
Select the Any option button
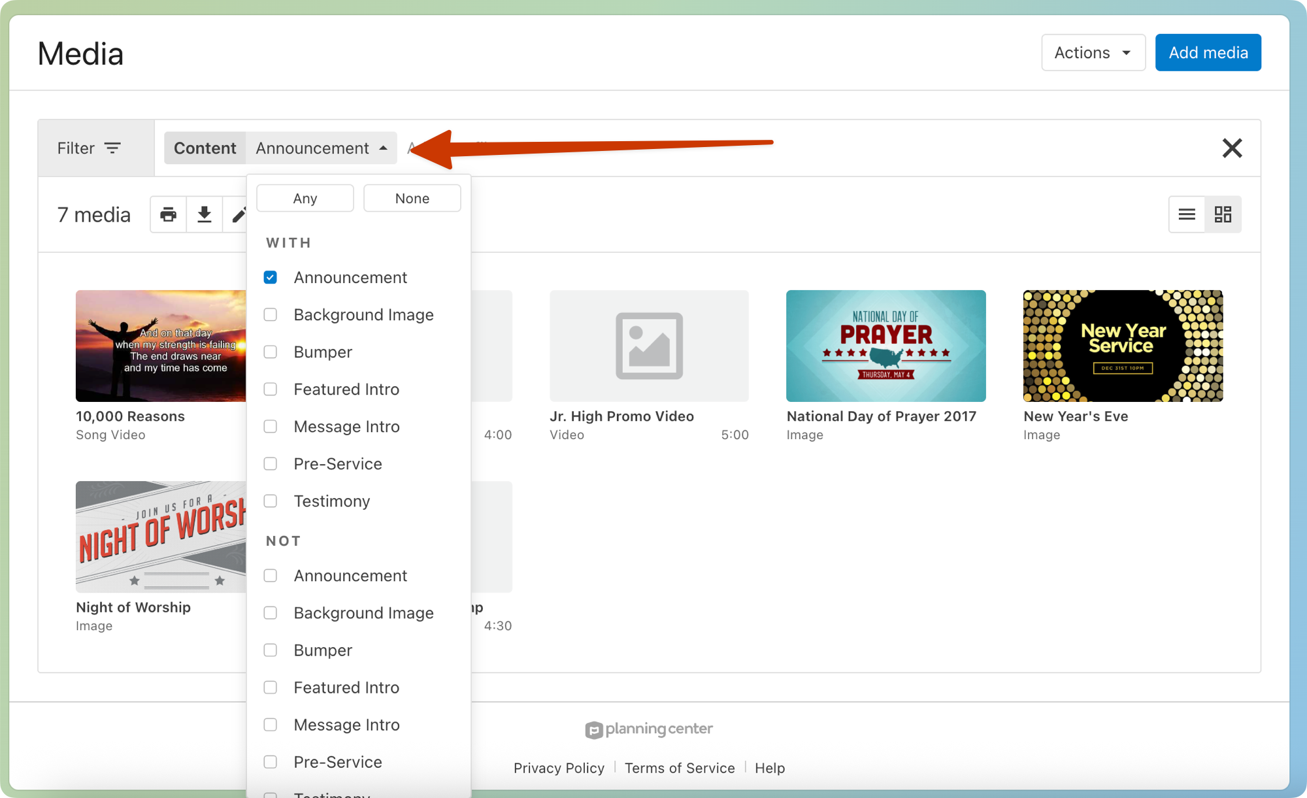305,199
